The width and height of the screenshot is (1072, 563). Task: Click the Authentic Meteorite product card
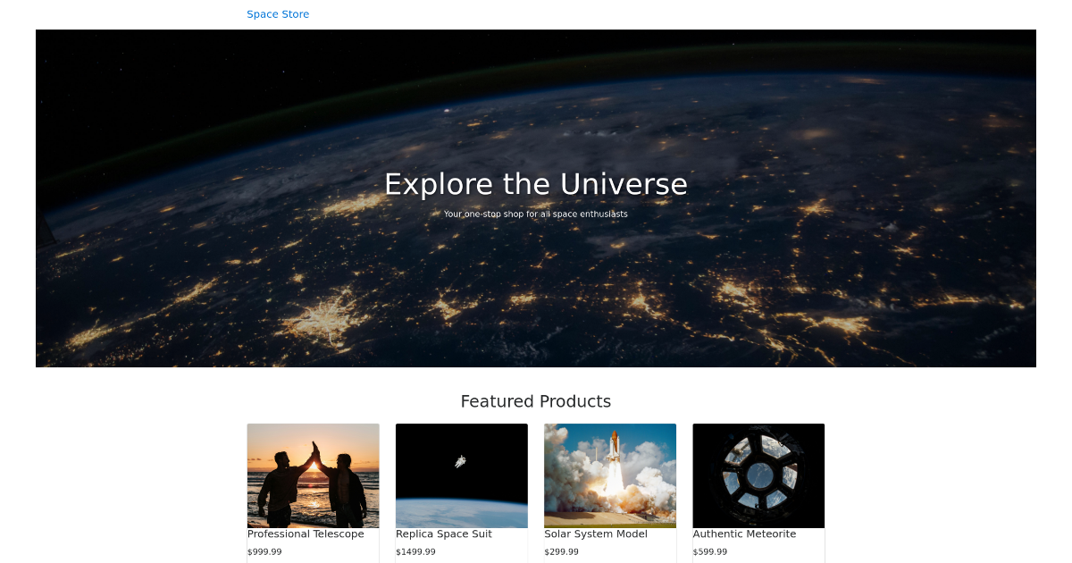click(758, 492)
